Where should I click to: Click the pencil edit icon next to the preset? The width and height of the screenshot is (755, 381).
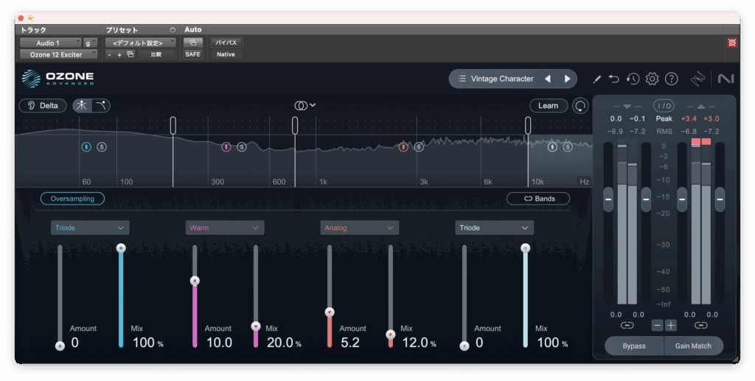click(596, 79)
